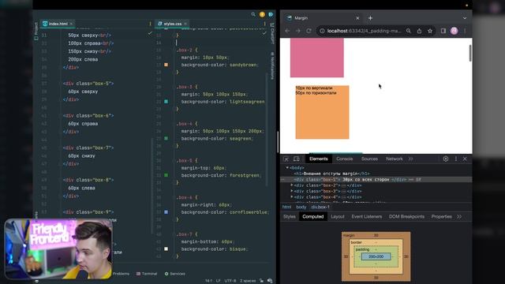Expand the div box-4 node

292,197
